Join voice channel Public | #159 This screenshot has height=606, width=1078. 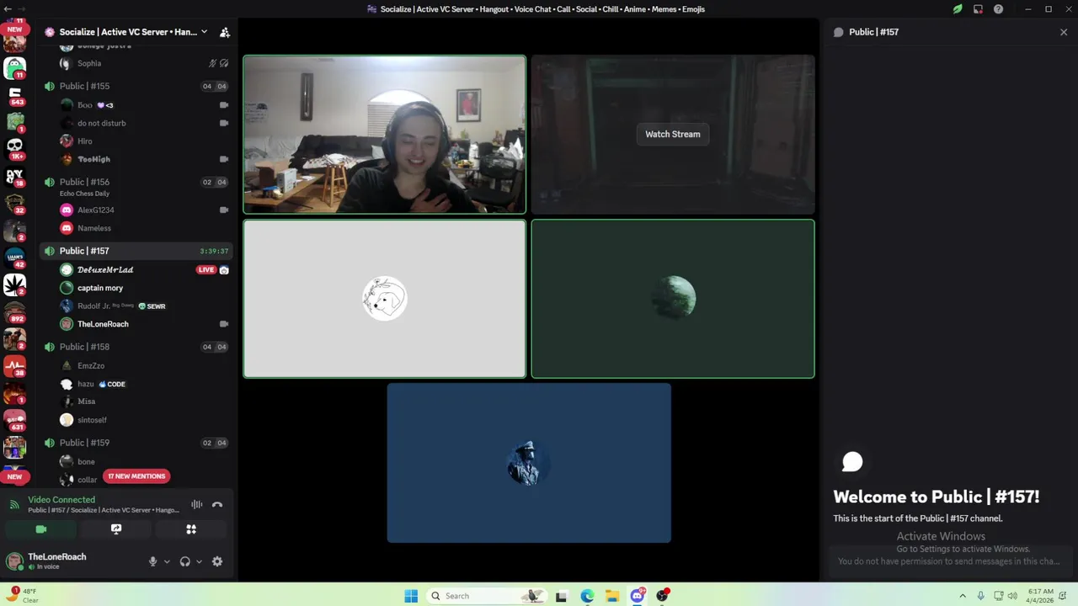tap(136, 443)
